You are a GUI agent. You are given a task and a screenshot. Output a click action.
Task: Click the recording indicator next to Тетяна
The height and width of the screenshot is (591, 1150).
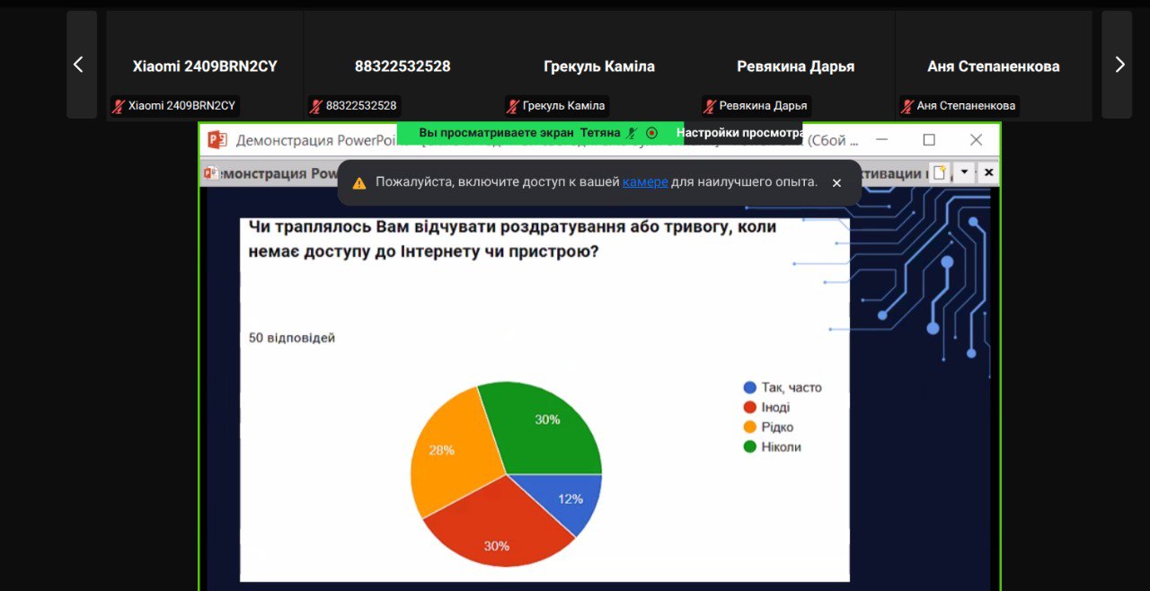652,133
